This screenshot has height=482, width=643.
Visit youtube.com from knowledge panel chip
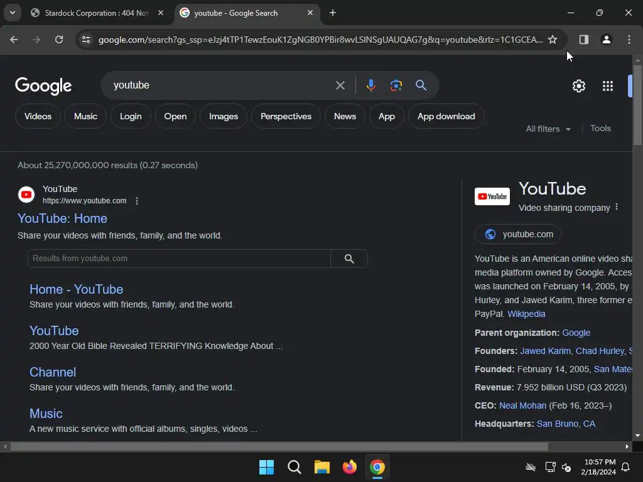tap(517, 235)
